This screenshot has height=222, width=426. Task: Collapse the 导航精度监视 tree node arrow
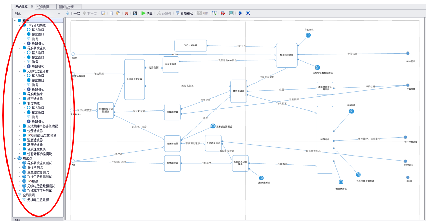19,48
